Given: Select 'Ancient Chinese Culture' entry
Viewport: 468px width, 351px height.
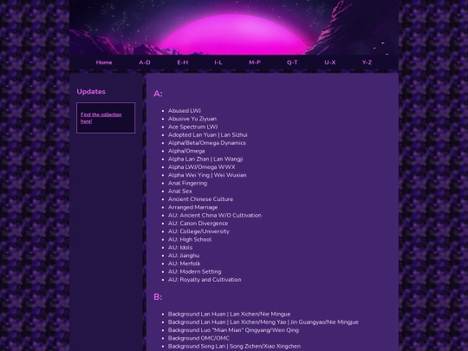Looking at the screenshot, I should [x=200, y=199].
